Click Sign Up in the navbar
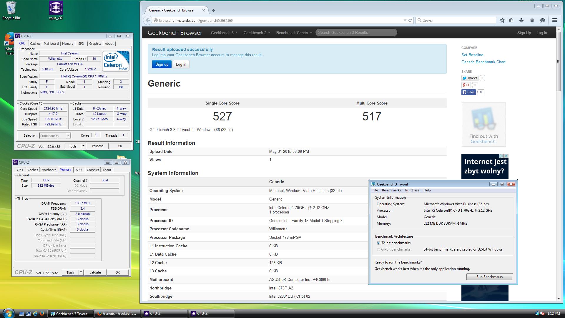This screenshot has height=318, width=565. click(524, 33)
